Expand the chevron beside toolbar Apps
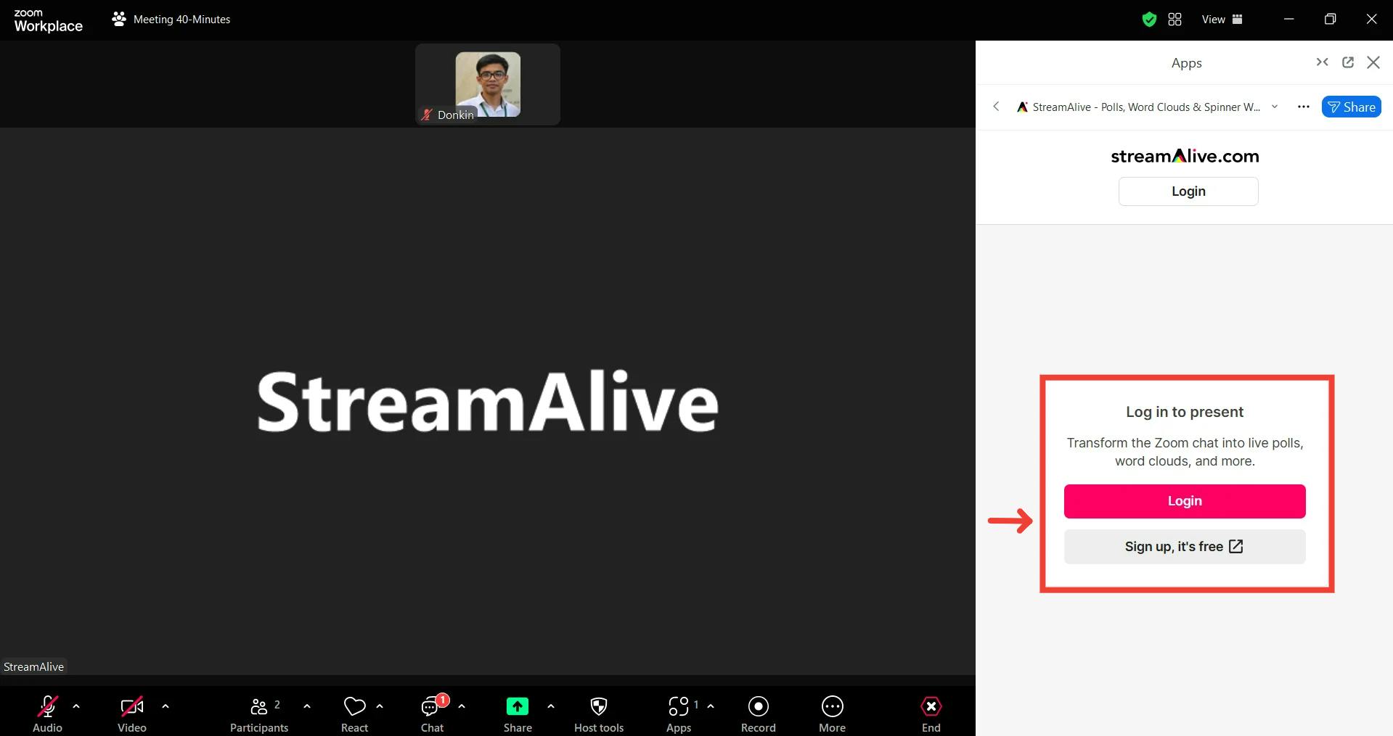The height and width of the screenshot is (736, 1393). (x=711, y=706)
